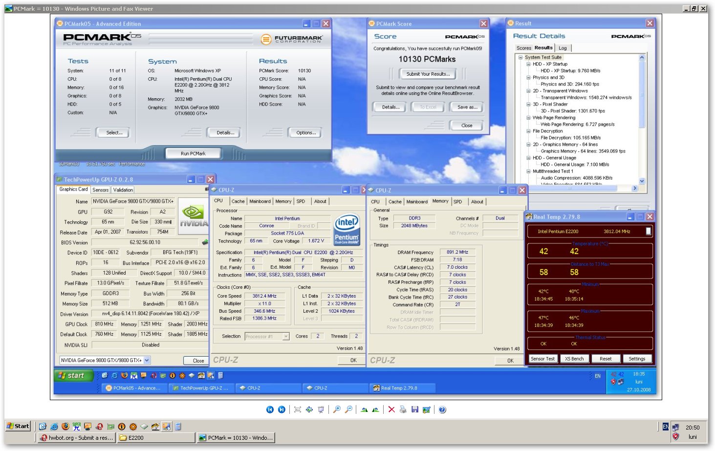Collapse the HDD - XP Startup node
This screenshot has width=715, height=451.
tap(528, 64)
